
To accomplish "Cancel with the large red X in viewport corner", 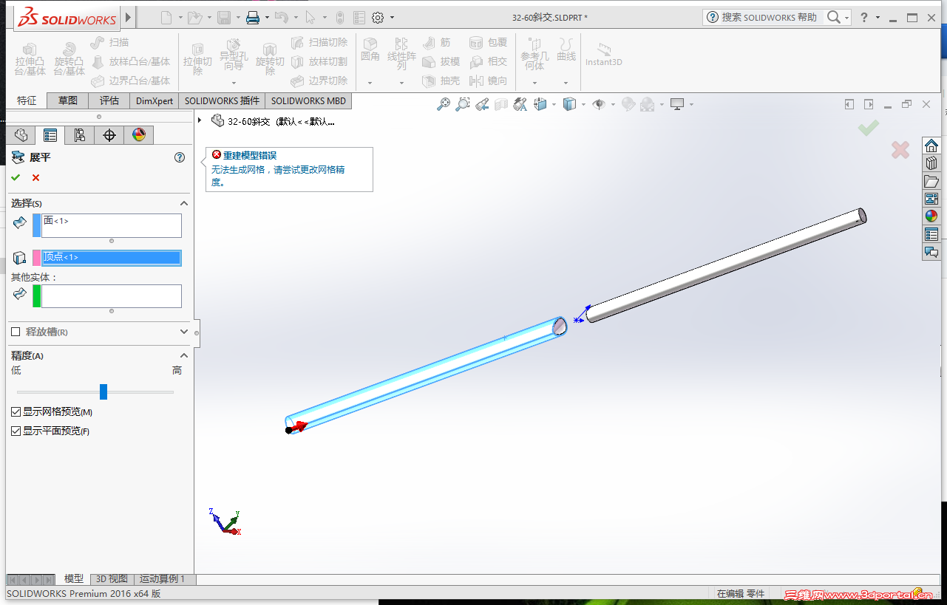I will pos(900,150).
